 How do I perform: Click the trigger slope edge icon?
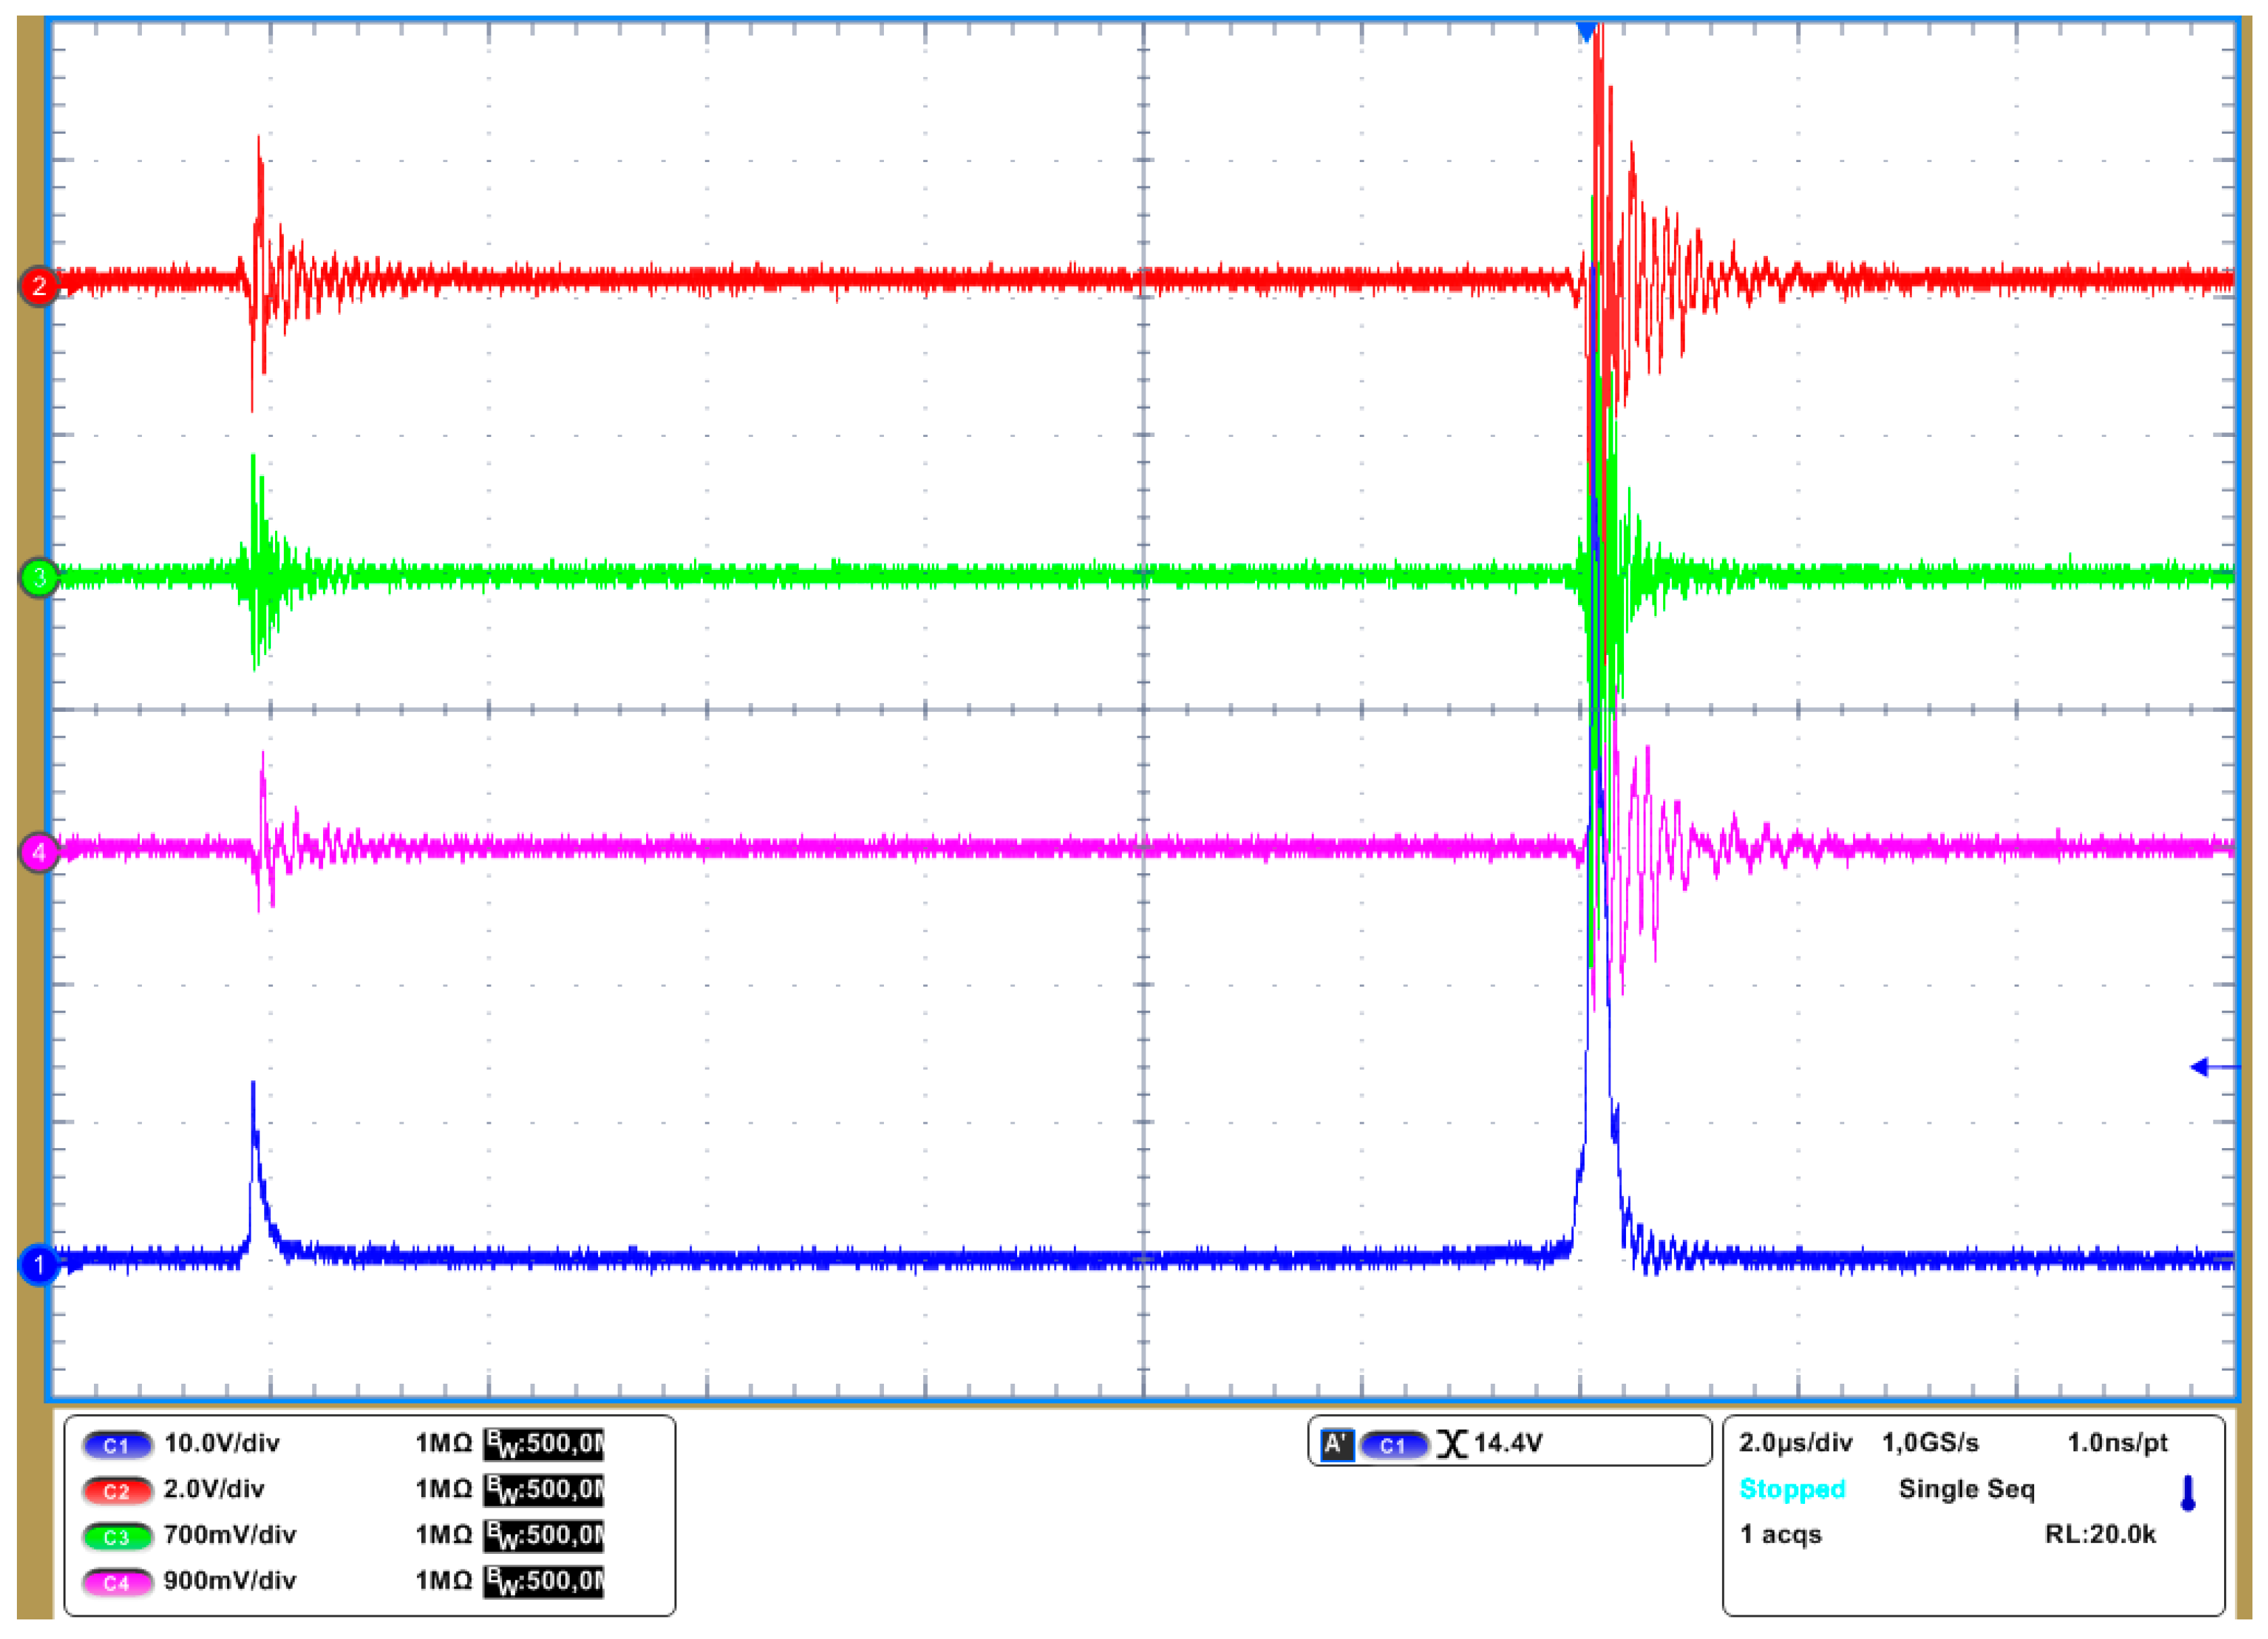1452,1444
